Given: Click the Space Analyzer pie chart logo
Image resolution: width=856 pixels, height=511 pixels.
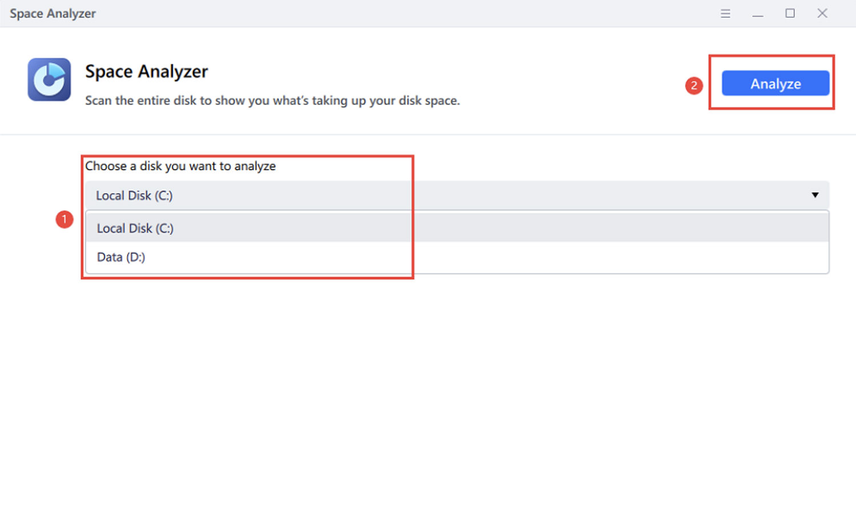Looking at the screenshot, I should 49,79.
